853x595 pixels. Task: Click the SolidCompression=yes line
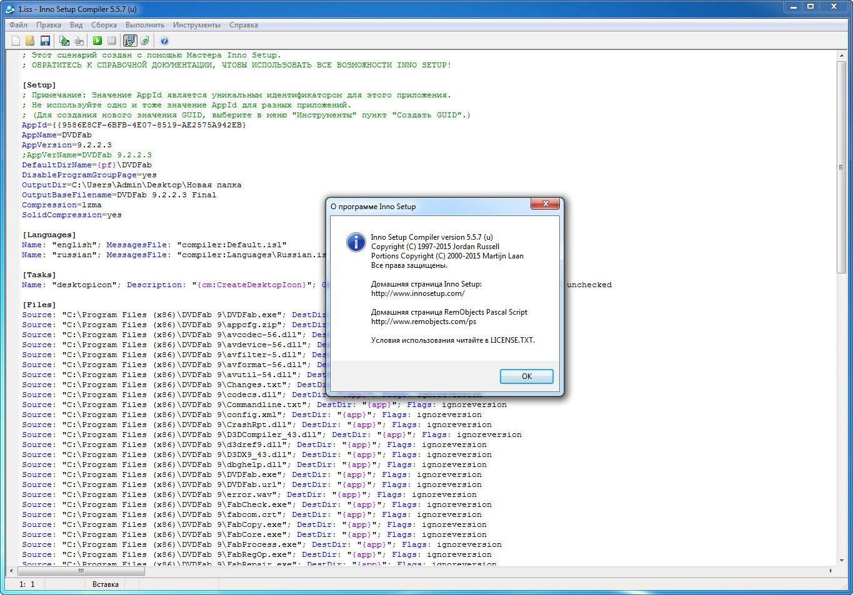pyautogui.click(x=72, y=215)
